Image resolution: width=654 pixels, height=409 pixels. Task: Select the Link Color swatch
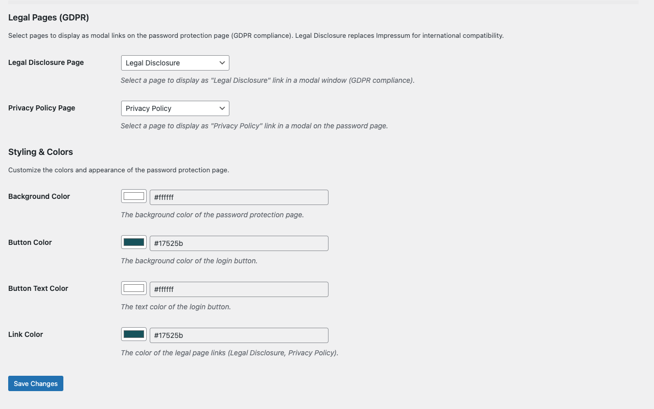(x=134, y=334)
